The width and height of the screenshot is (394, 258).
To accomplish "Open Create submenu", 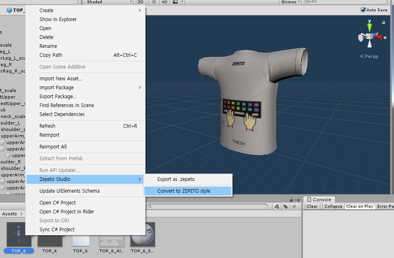I will [85, 10].
